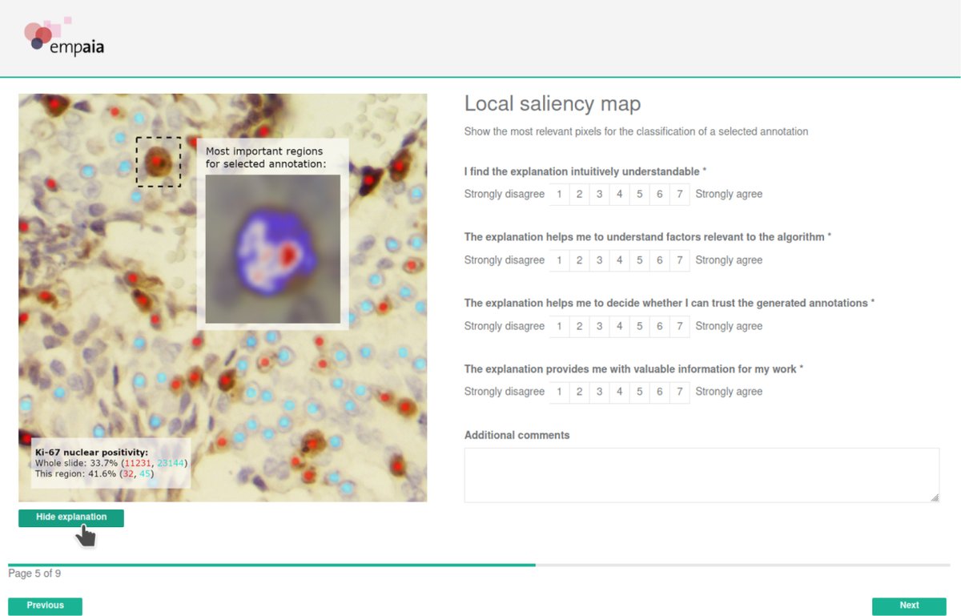Select rating 1 on the last question scale

[x=559, y=392]
